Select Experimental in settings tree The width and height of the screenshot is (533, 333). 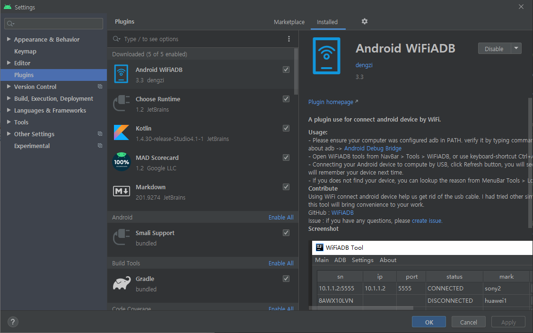click(32, 146)
